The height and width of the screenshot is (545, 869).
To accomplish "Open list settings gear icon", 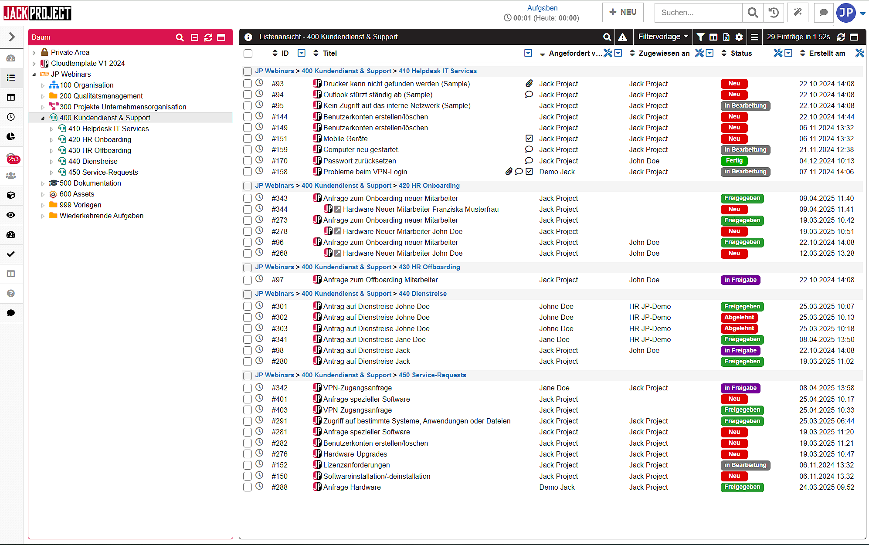I will point(739,37).
